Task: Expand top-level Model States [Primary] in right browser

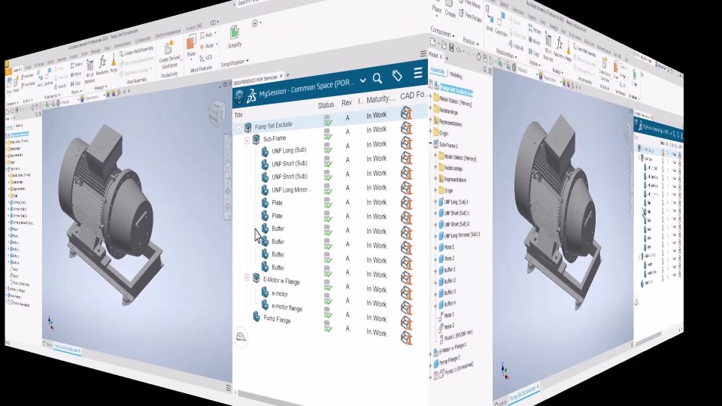Action: click(x=432, y=97)
